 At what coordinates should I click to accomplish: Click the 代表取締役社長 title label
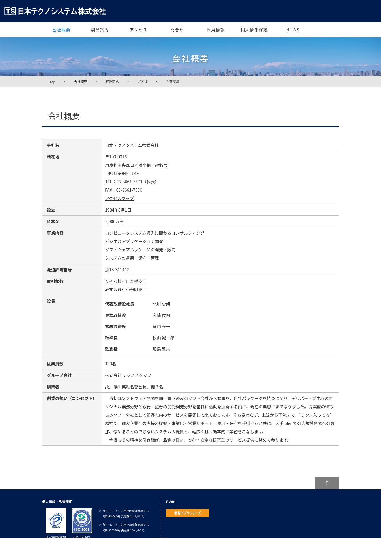120,304
